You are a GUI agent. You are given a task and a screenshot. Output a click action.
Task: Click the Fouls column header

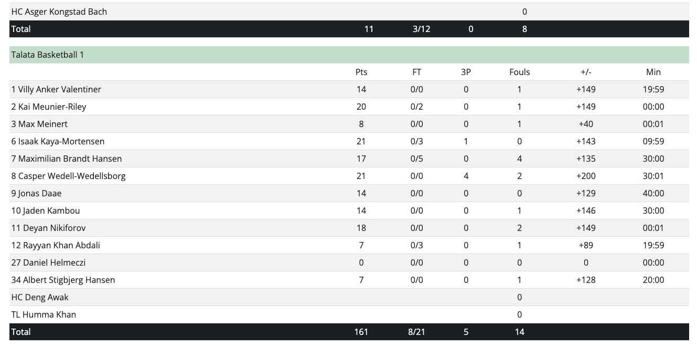coord(520,72)
